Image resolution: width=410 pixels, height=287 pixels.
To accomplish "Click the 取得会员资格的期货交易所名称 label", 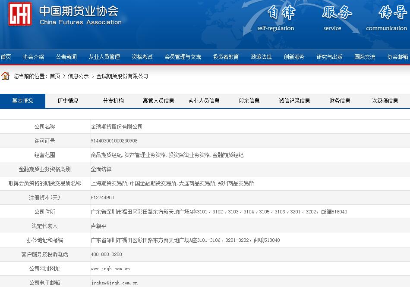I will [45, 183].
